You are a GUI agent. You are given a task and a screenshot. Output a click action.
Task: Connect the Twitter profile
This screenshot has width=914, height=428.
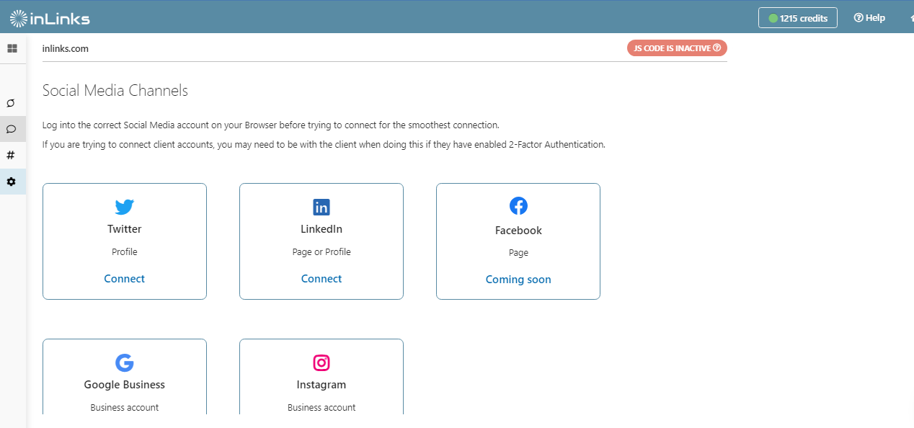point(125,279)
